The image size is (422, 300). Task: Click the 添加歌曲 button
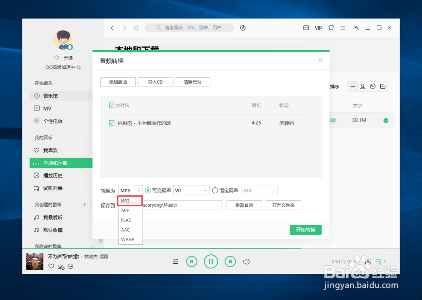(x=118, y=82)
